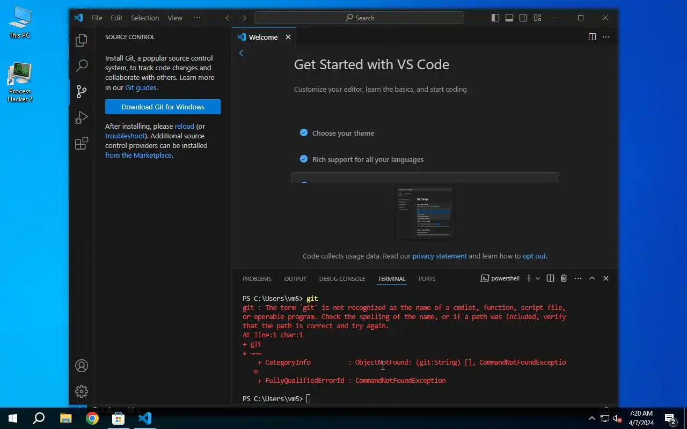Switch to the OUTPUT panel tab

pyautogui.click(x=295, y=279)
